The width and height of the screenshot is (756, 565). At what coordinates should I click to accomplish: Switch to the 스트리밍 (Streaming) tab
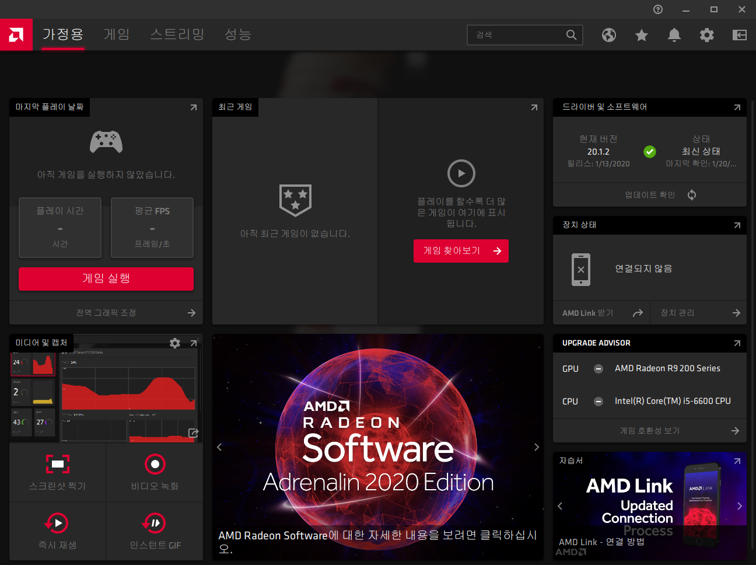point(177,34)
